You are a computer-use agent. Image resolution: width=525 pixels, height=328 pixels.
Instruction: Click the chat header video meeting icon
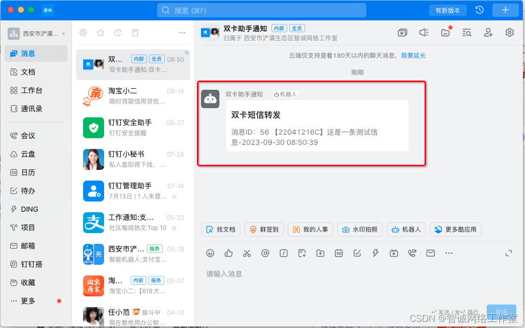tap(403, 33)
